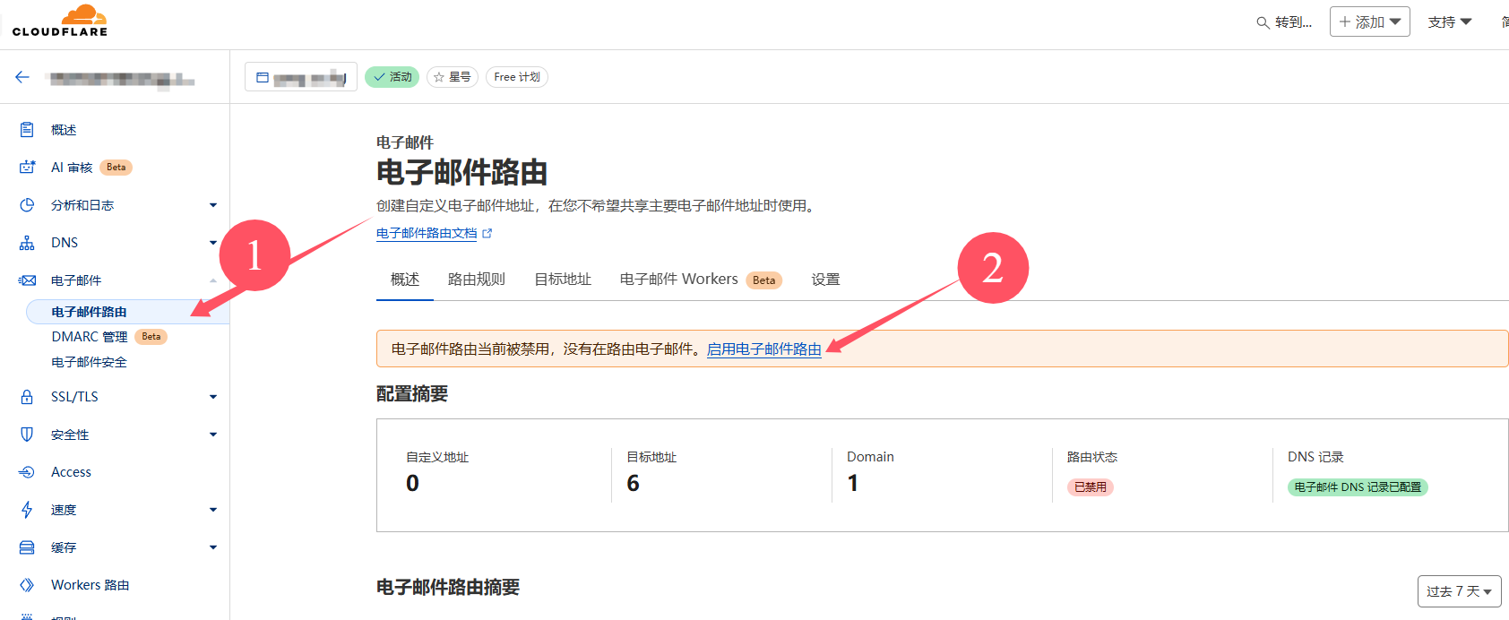Expand the SSL/TLS sidebar section arrow
The height and width of the screenshot is (620, 1509).
pyautogui.click(x=213, y=397)
